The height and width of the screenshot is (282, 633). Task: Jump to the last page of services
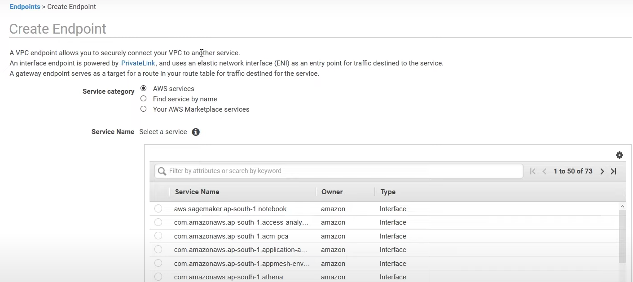[x=614, y=171]
